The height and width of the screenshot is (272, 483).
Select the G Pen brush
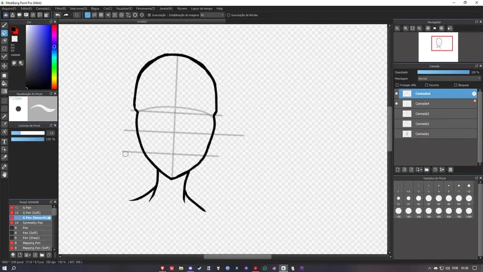31,208
